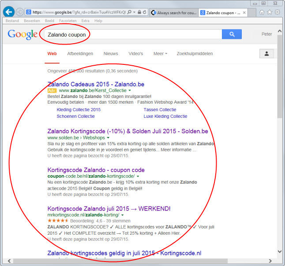Click the vertical scrollbar up arrow
This screenshot has width=285, height=266.
point(280,31)
